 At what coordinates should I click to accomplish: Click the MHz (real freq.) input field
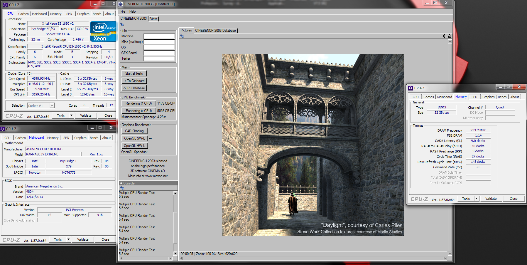pyautogui.click(x=159, y=42)
